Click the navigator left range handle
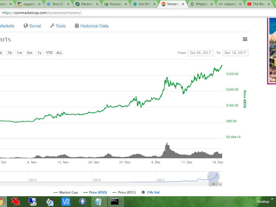The width and height of the screenshot is (276, 207). point(209,177)
